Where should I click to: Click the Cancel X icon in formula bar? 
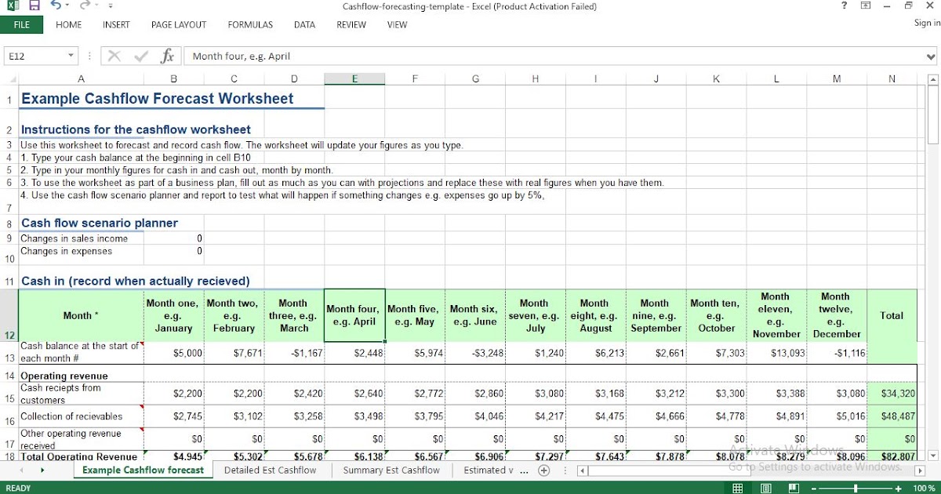click(x=114, y=56)
